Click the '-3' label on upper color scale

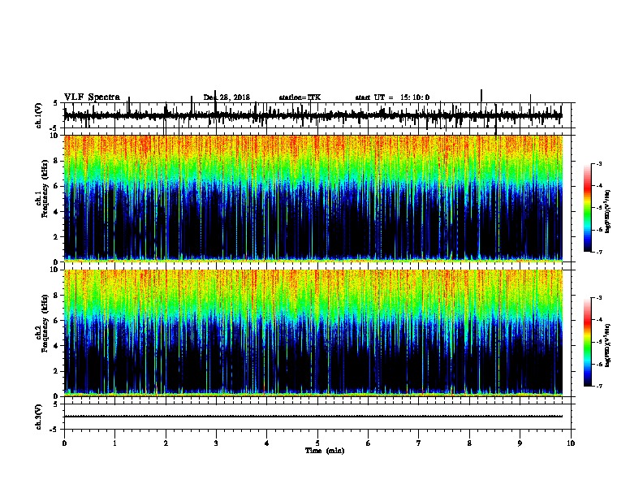coord(598,163)
